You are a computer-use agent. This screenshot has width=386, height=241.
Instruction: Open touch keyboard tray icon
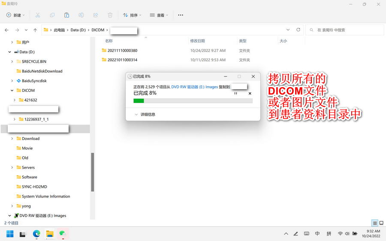point(307,234)
